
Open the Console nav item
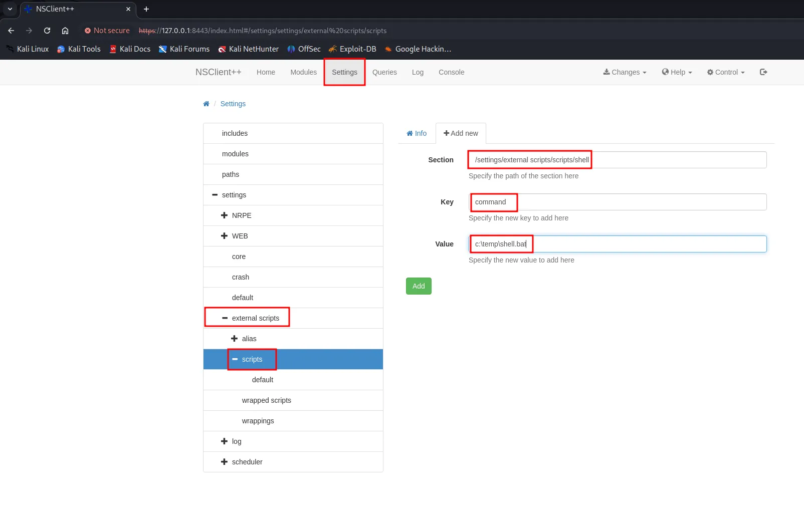[x=451, y=72]
